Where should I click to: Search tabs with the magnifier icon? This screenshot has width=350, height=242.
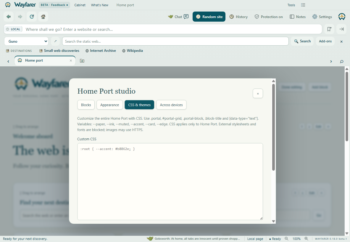[341, 61]
